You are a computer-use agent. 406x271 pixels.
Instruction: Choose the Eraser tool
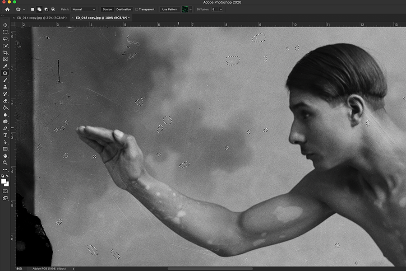[x=5, y=101]
